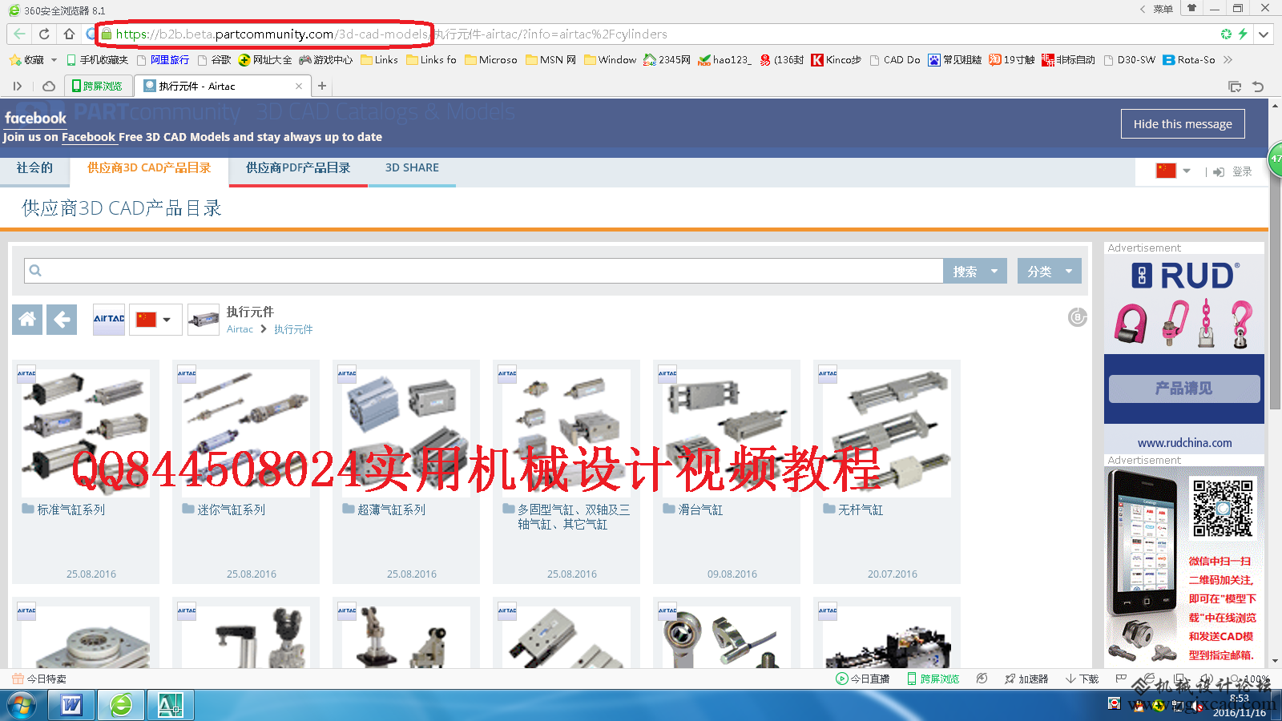Open 游戏中心 bookmark
Viewport: 1282px width, 721px height.
click(325, 59)
